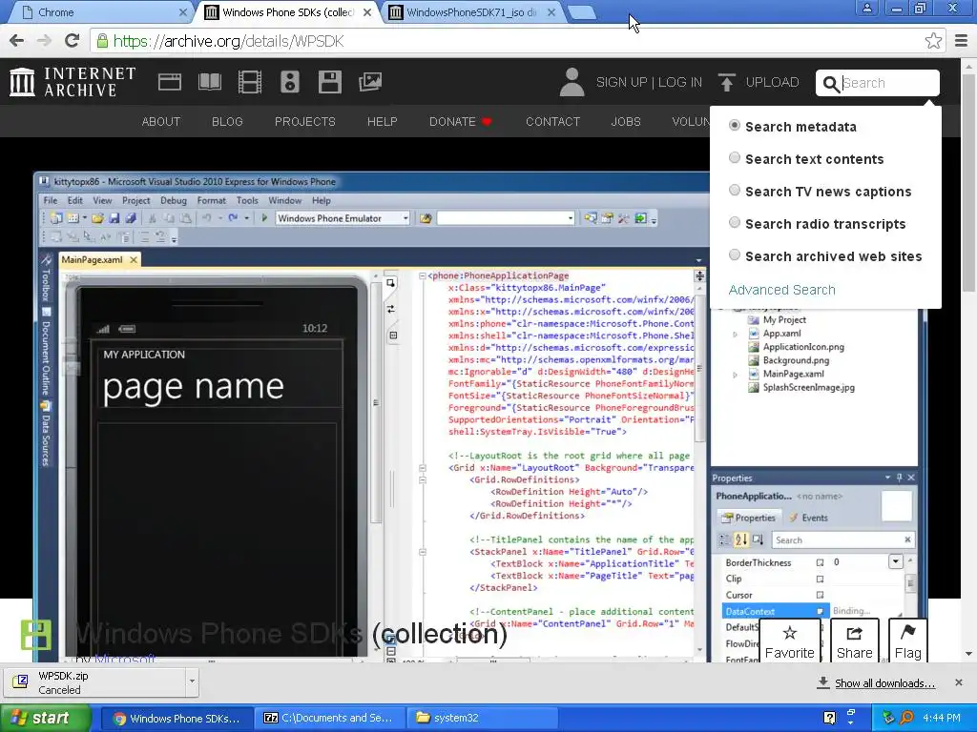Bookmark this page with the star icon
The height and width of the screenshot is (732, 977).
[933, 41]
